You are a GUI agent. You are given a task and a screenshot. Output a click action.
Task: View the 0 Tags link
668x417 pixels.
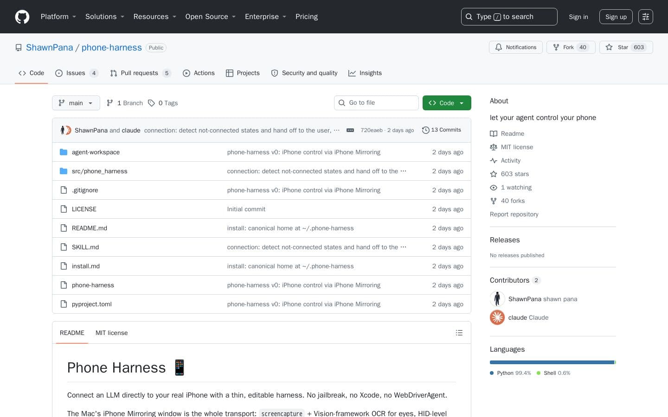pyautogui.click(x=163, y=103)
